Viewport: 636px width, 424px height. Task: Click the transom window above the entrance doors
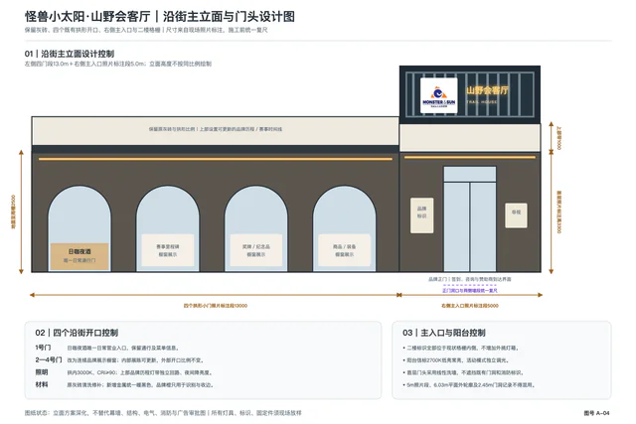470,174
